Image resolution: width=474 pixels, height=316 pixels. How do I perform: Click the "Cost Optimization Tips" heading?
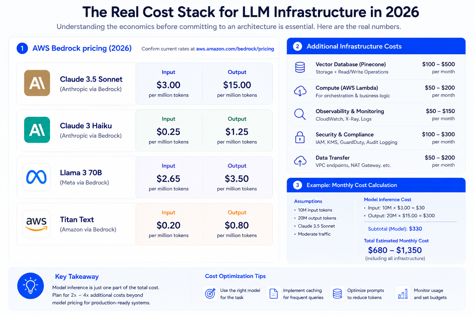point(235,276)
